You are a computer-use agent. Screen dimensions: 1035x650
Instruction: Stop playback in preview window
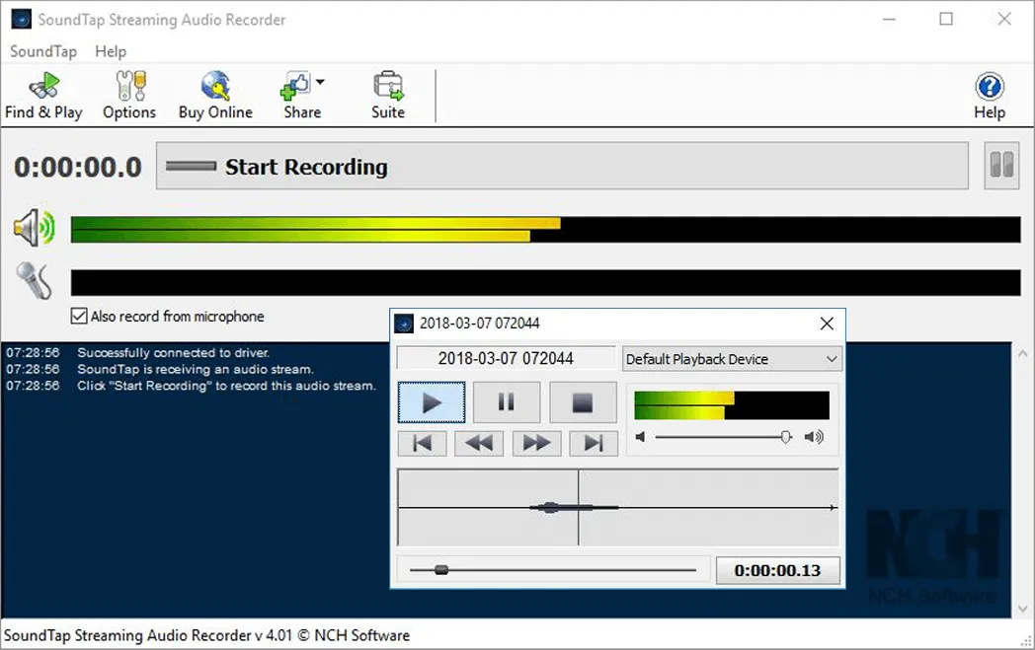coord(582,401)
